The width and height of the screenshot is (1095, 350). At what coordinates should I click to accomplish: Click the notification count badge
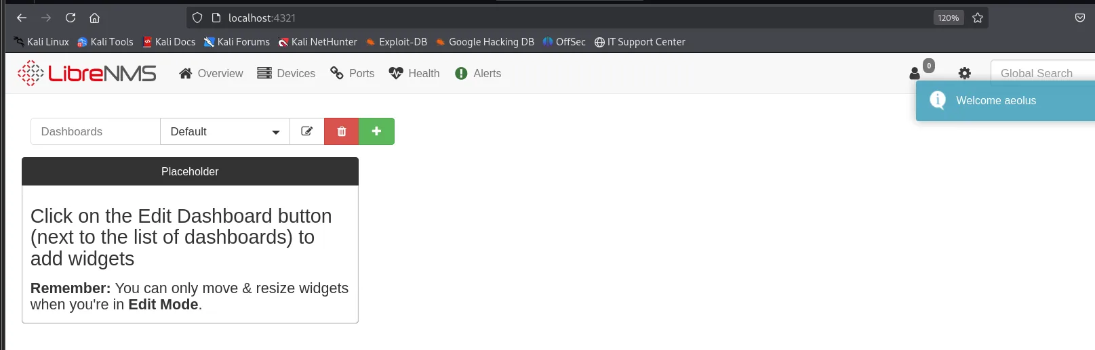(x=929, y=66)
